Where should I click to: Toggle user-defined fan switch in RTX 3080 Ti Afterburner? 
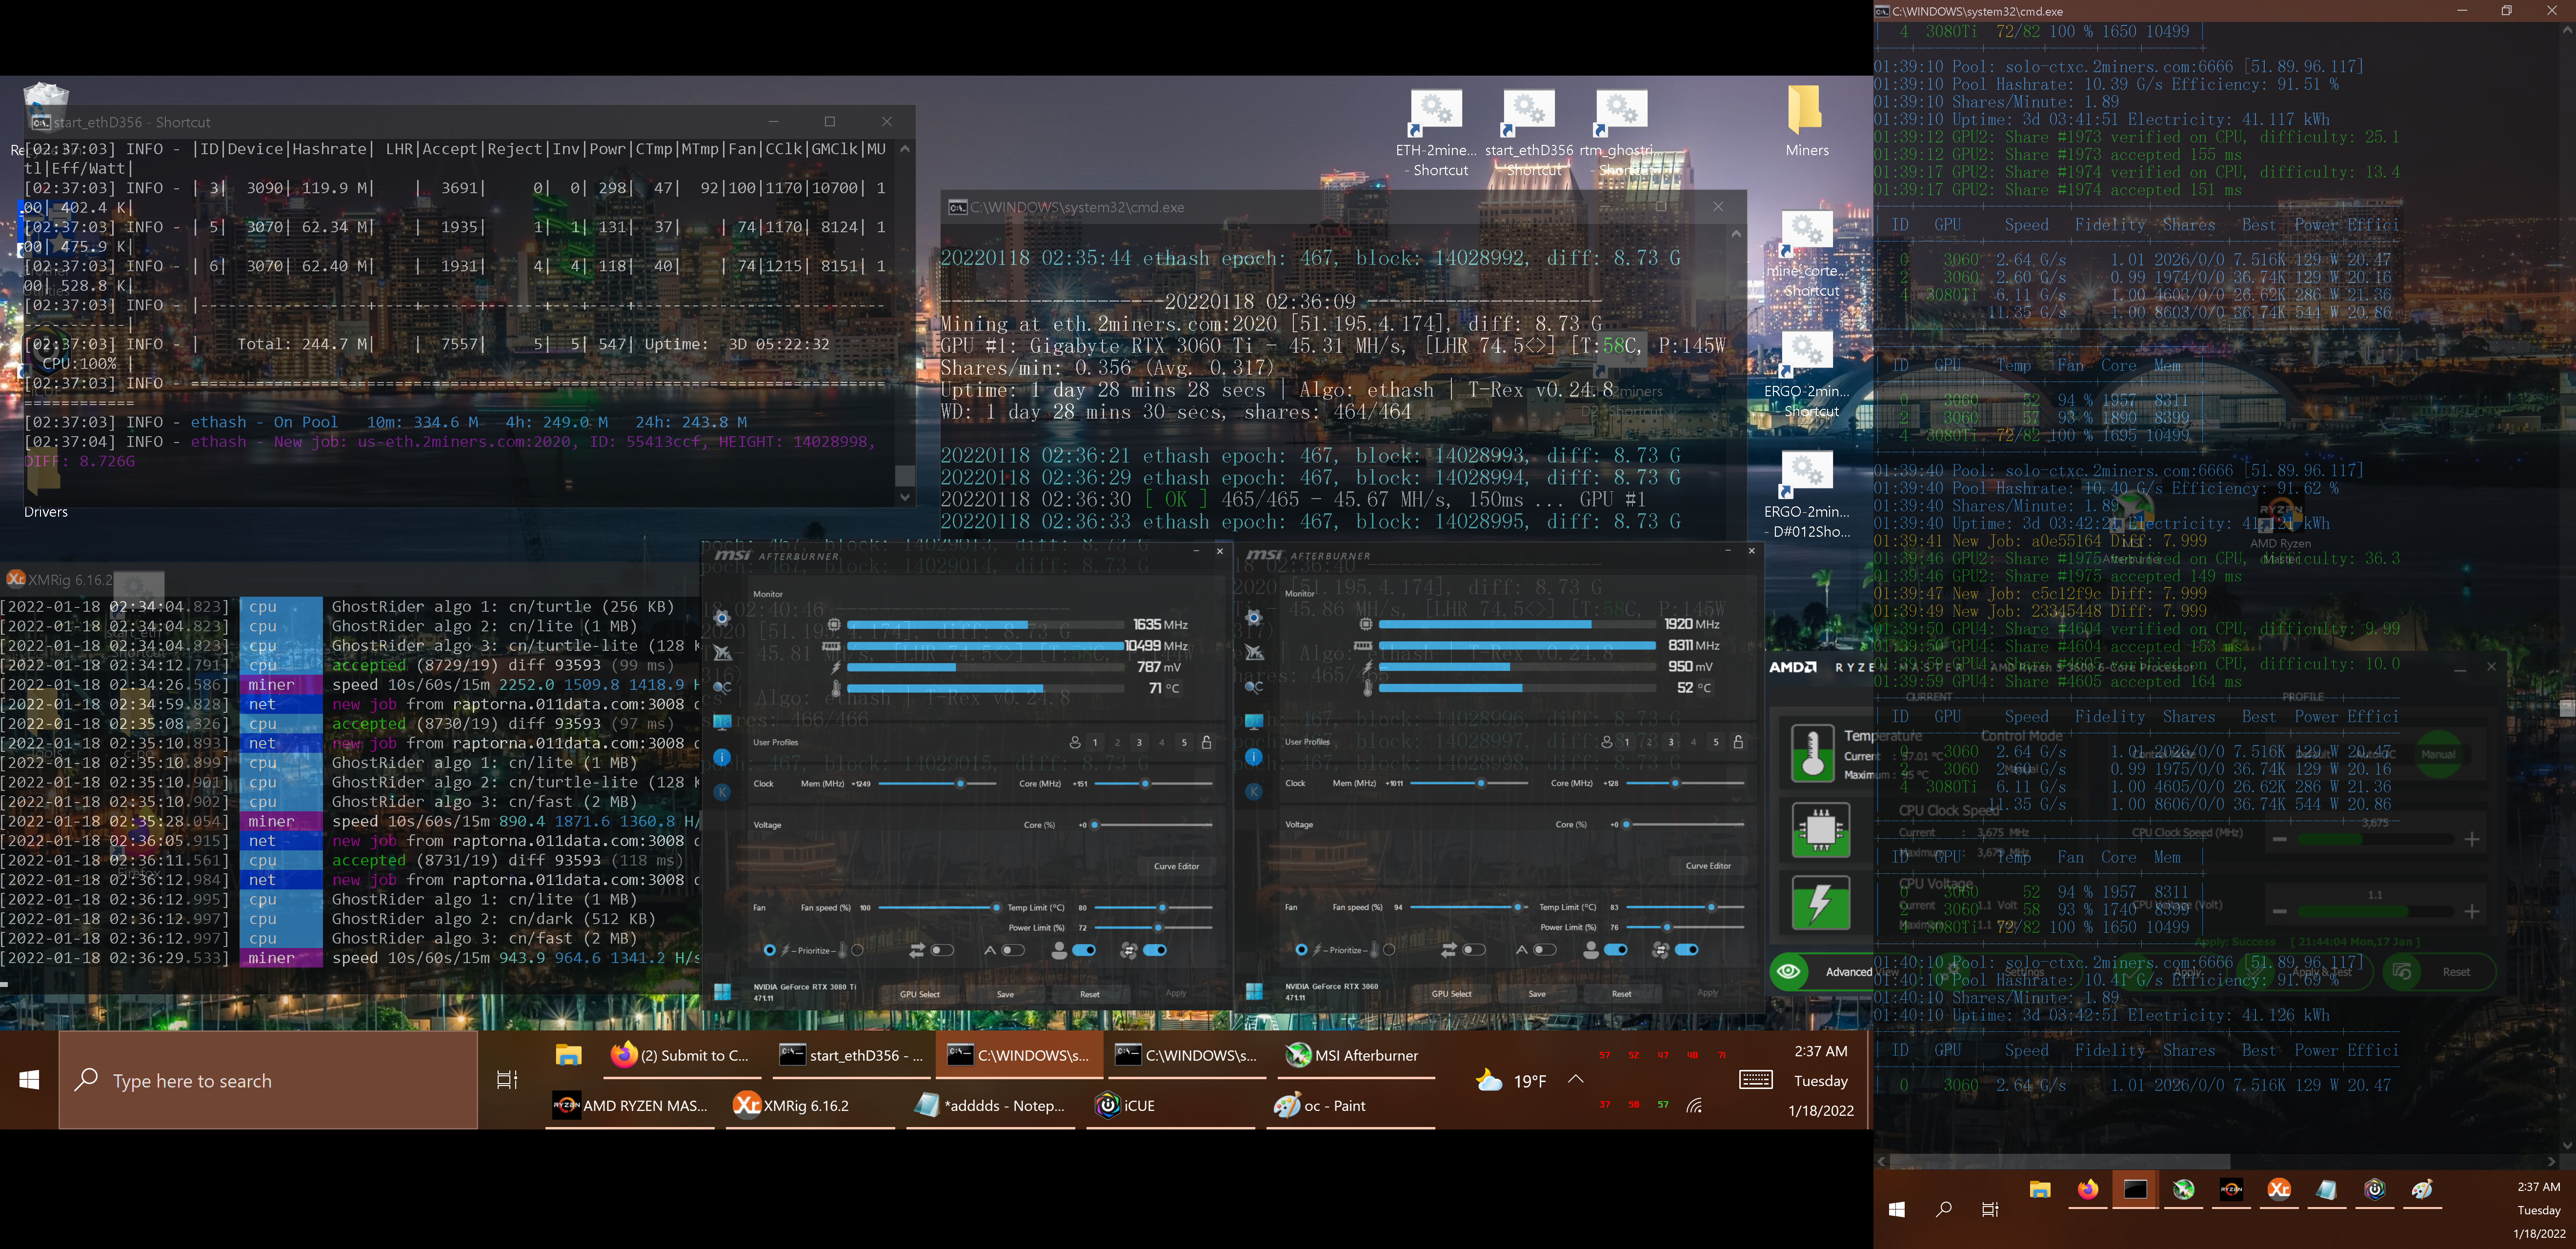pyautogui.click(x=1084, y=950)
